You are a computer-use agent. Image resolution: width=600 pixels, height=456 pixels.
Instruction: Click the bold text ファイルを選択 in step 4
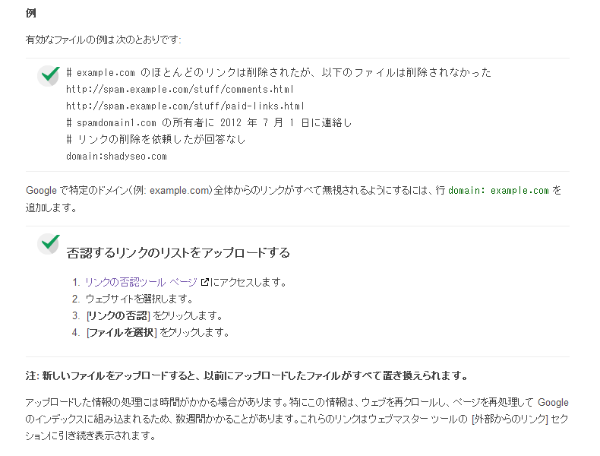[122, 332]
